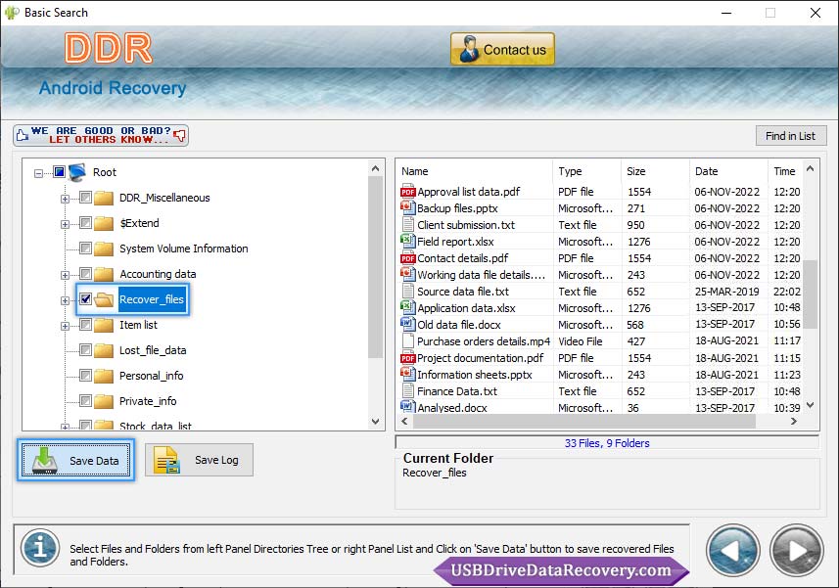Click folder icon of Accounting data
The width and height of the screenshot is (839, 588).
point(104,274)
